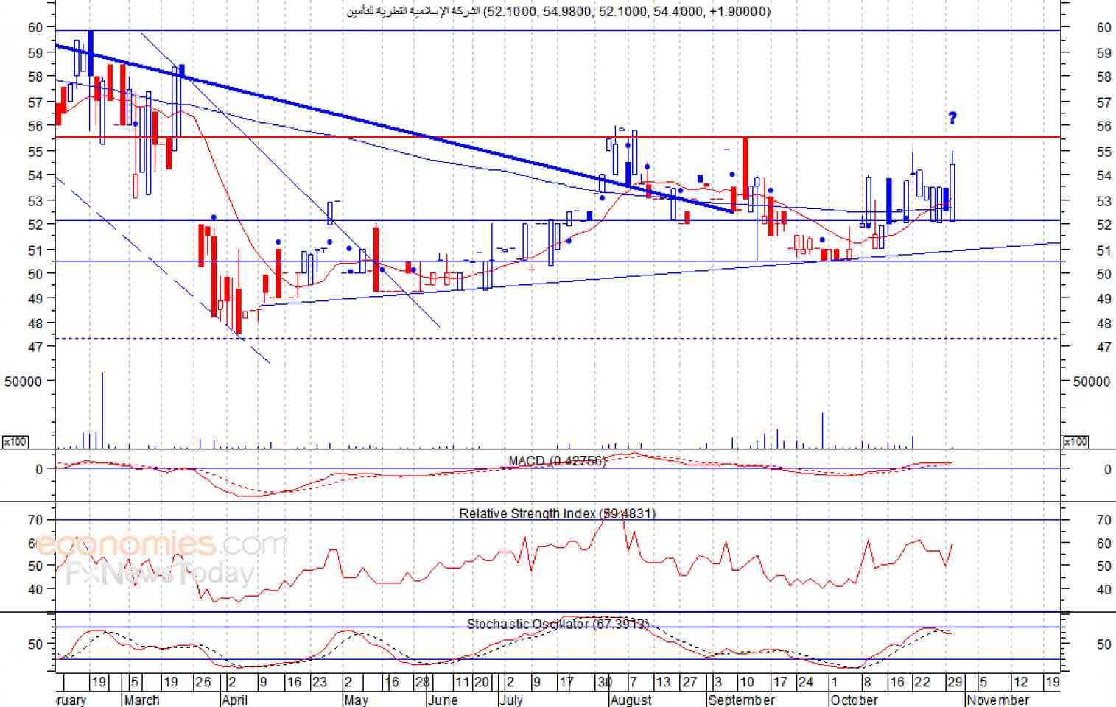Click the 50000 volume label on right axis
Screen dimensions: 1116x707
1091,381
